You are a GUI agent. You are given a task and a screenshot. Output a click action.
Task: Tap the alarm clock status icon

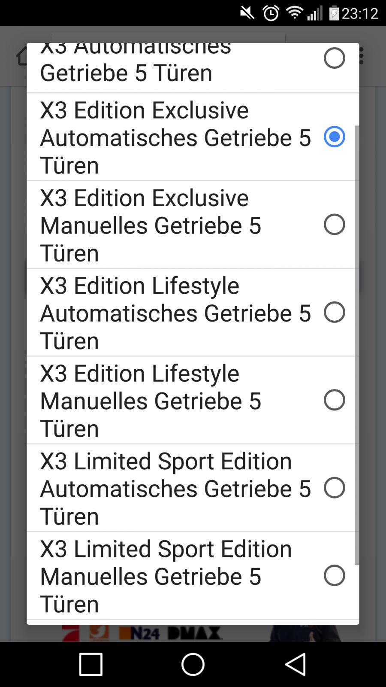(x=271, y=13)
